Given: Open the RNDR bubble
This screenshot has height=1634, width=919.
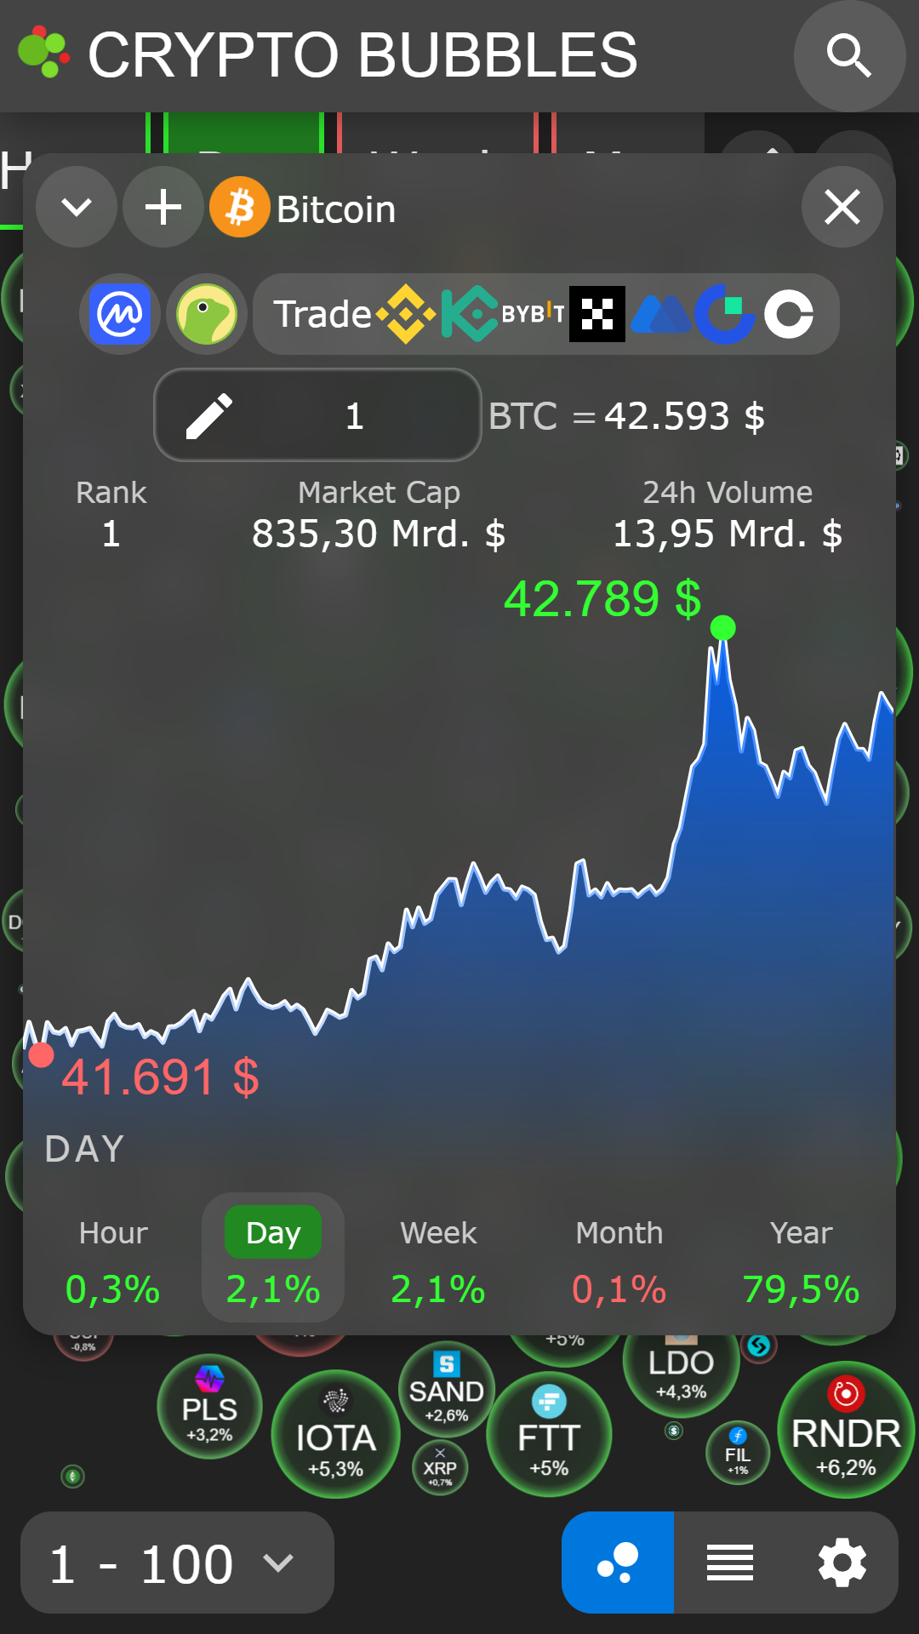Looking at the screenshot, I should pyautogui.click(x=846, y=1430).
